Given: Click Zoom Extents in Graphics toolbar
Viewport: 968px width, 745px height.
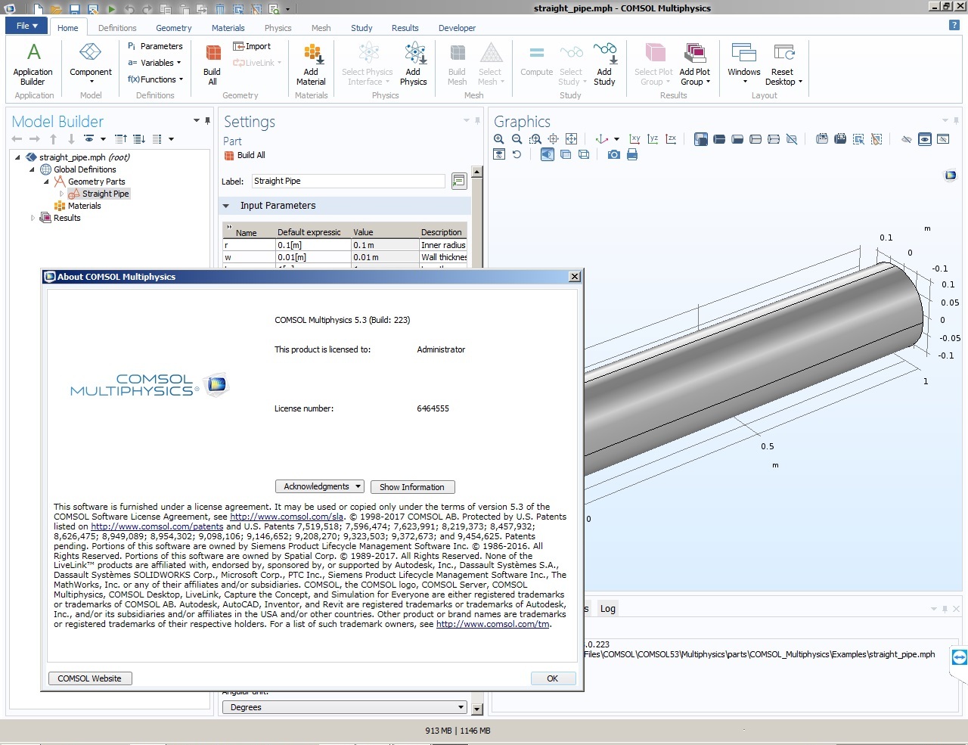Looking at the screenshot, I should click(572, 139).
